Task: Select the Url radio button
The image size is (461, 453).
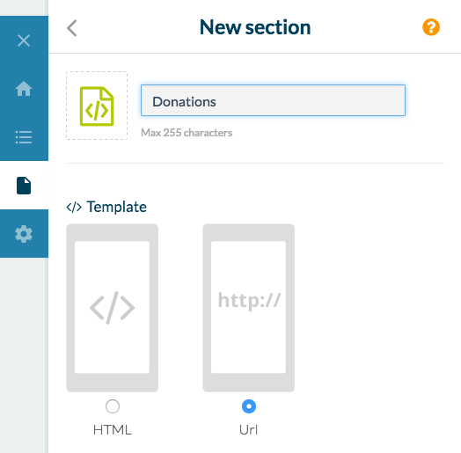Action: [x=249, y=406]
